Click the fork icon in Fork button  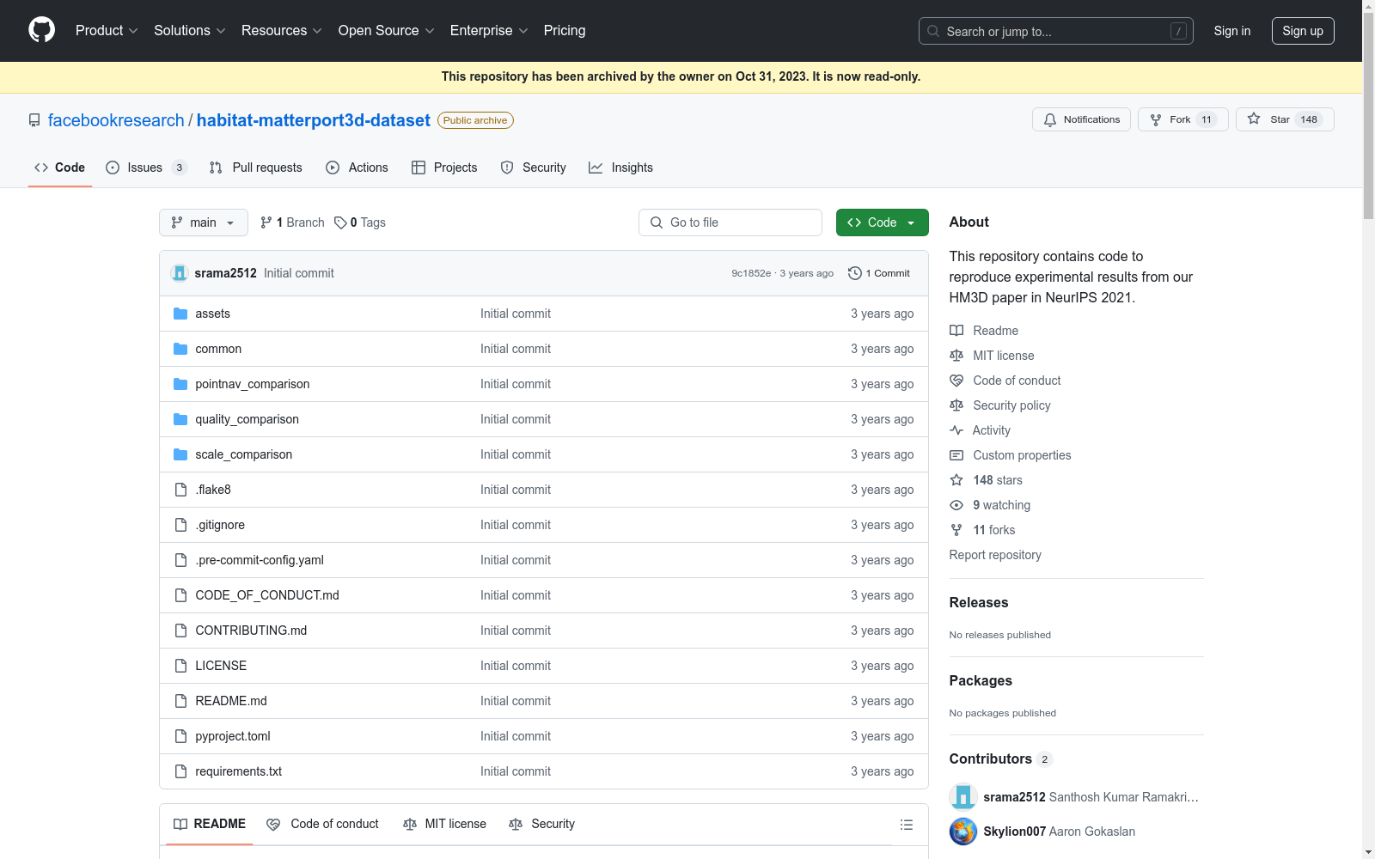point(1156,119)
